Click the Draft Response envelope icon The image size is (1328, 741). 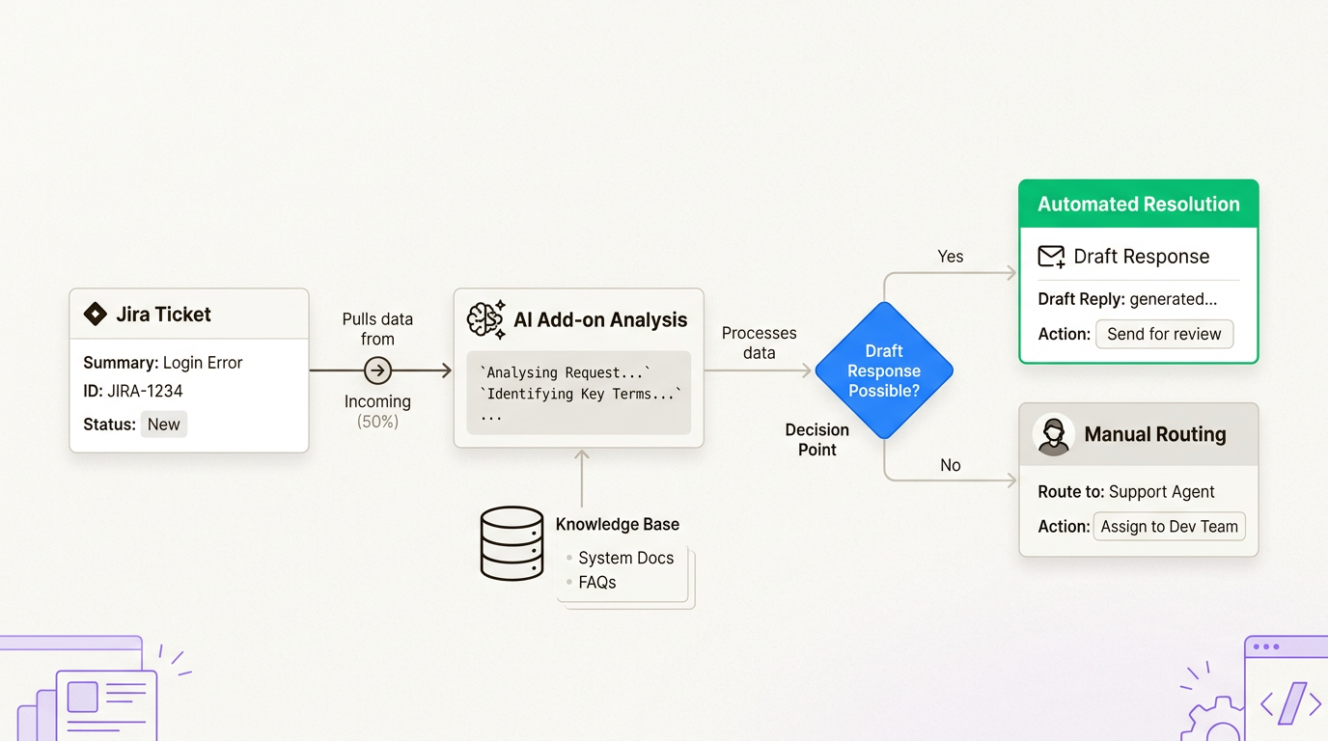[1051, 257]
